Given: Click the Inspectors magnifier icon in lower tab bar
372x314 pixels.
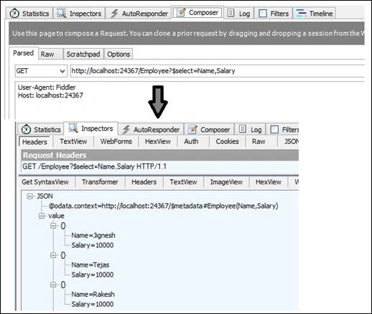Looking at the screenshot, I should coord(73,128).
